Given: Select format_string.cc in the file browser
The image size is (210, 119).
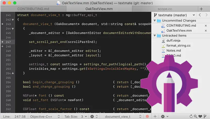Looking at the screenshot, I should click(178, 46).
